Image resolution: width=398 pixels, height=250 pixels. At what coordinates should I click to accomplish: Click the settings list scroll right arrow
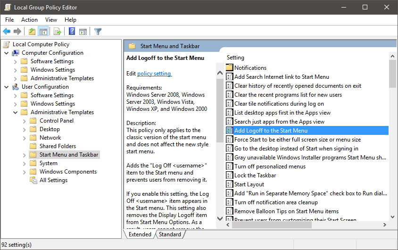pyautogui.click(x=385, y=225)
